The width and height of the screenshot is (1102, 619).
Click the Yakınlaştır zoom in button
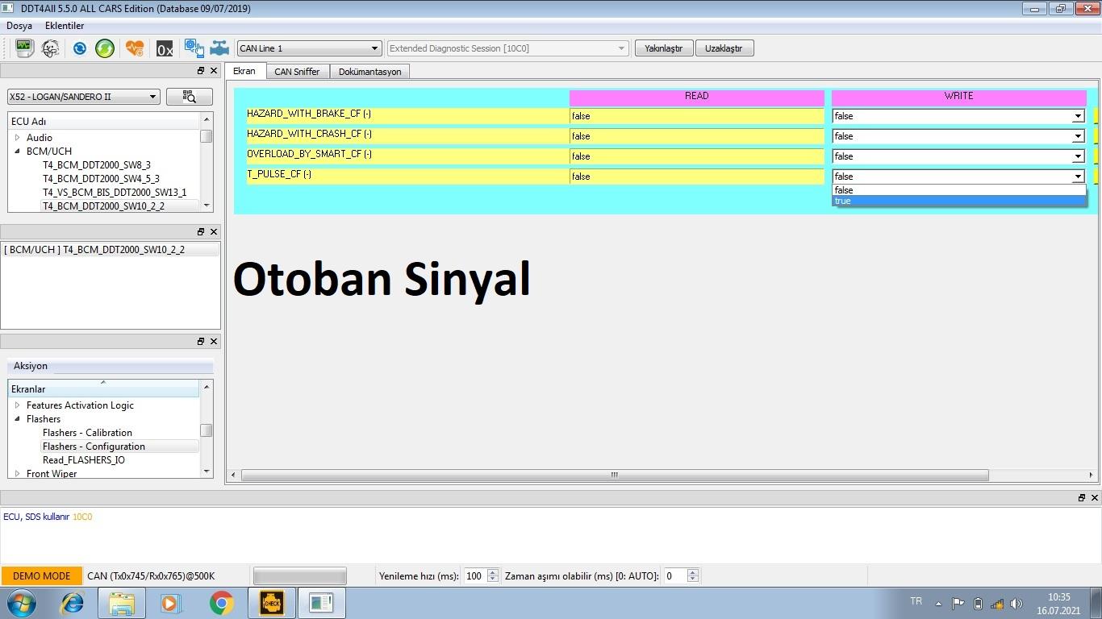tap(663, 48)
